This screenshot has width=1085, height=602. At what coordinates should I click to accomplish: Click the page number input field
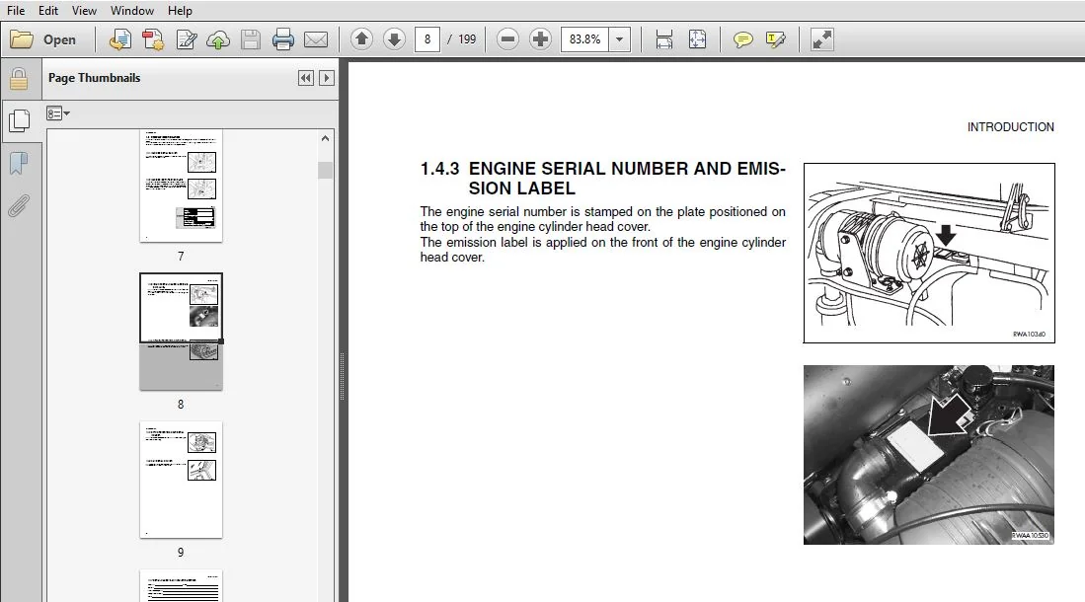click(426, 39)
